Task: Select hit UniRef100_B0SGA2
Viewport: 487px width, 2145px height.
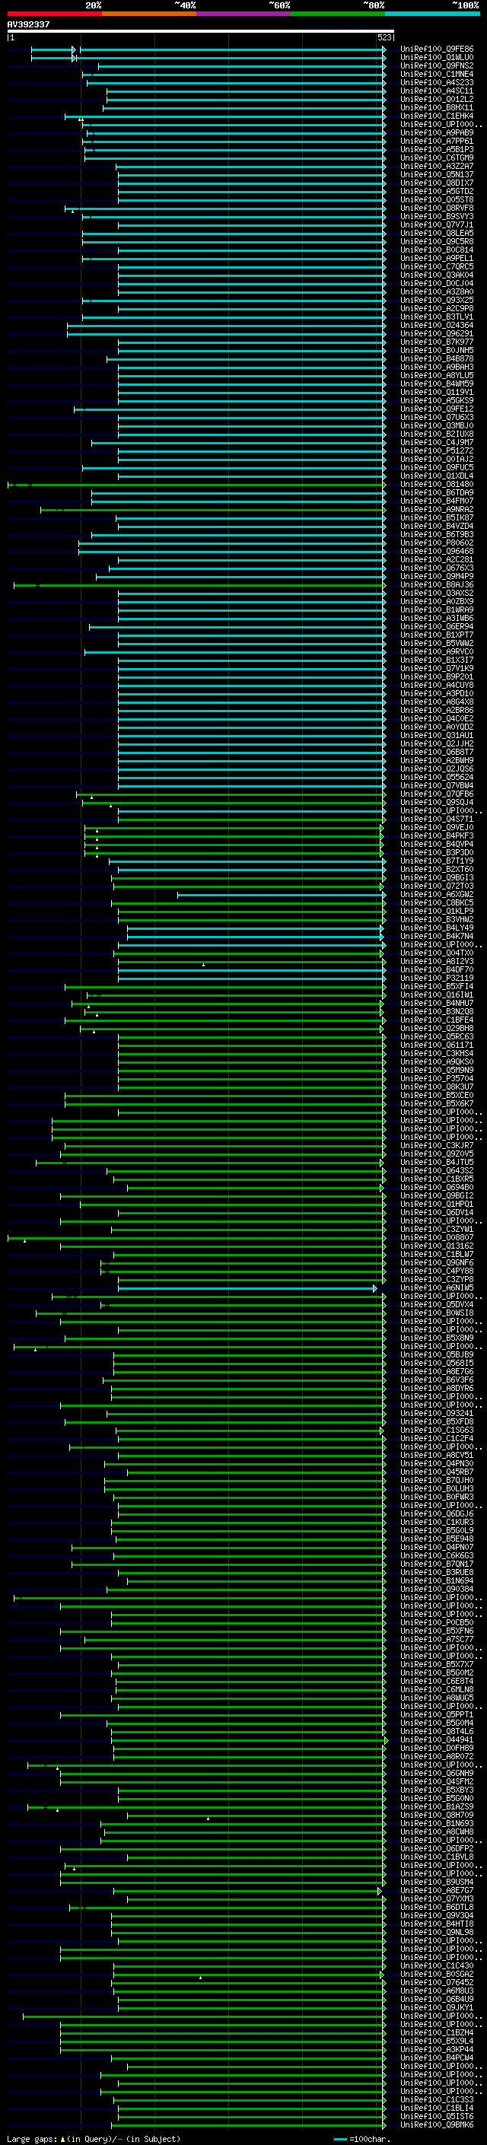Action: click(437, 1974)
